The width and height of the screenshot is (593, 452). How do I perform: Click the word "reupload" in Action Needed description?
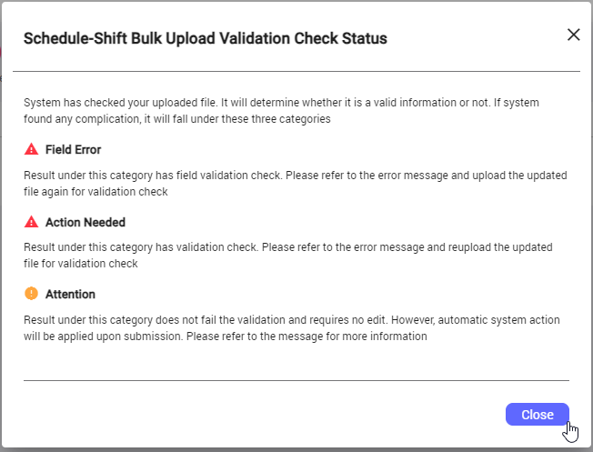[x=469, y=247]
